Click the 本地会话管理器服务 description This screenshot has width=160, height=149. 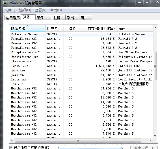click(x=133, y=84)
